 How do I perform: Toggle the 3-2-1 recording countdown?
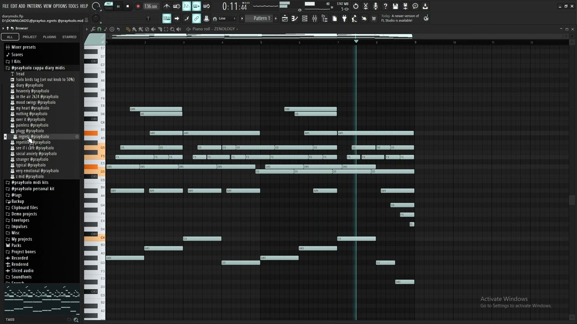[x=187, y=6]
